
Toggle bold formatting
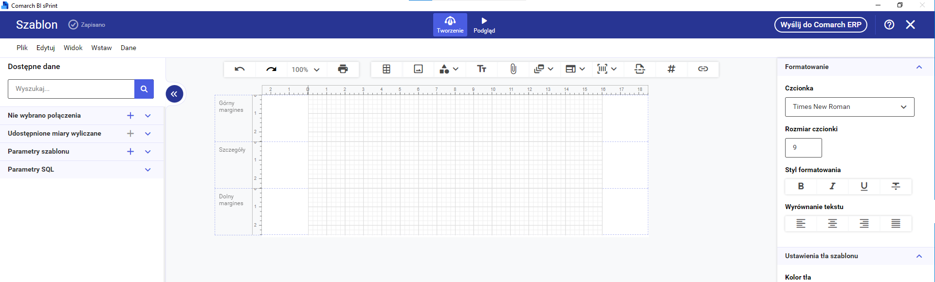coord(801,186)
